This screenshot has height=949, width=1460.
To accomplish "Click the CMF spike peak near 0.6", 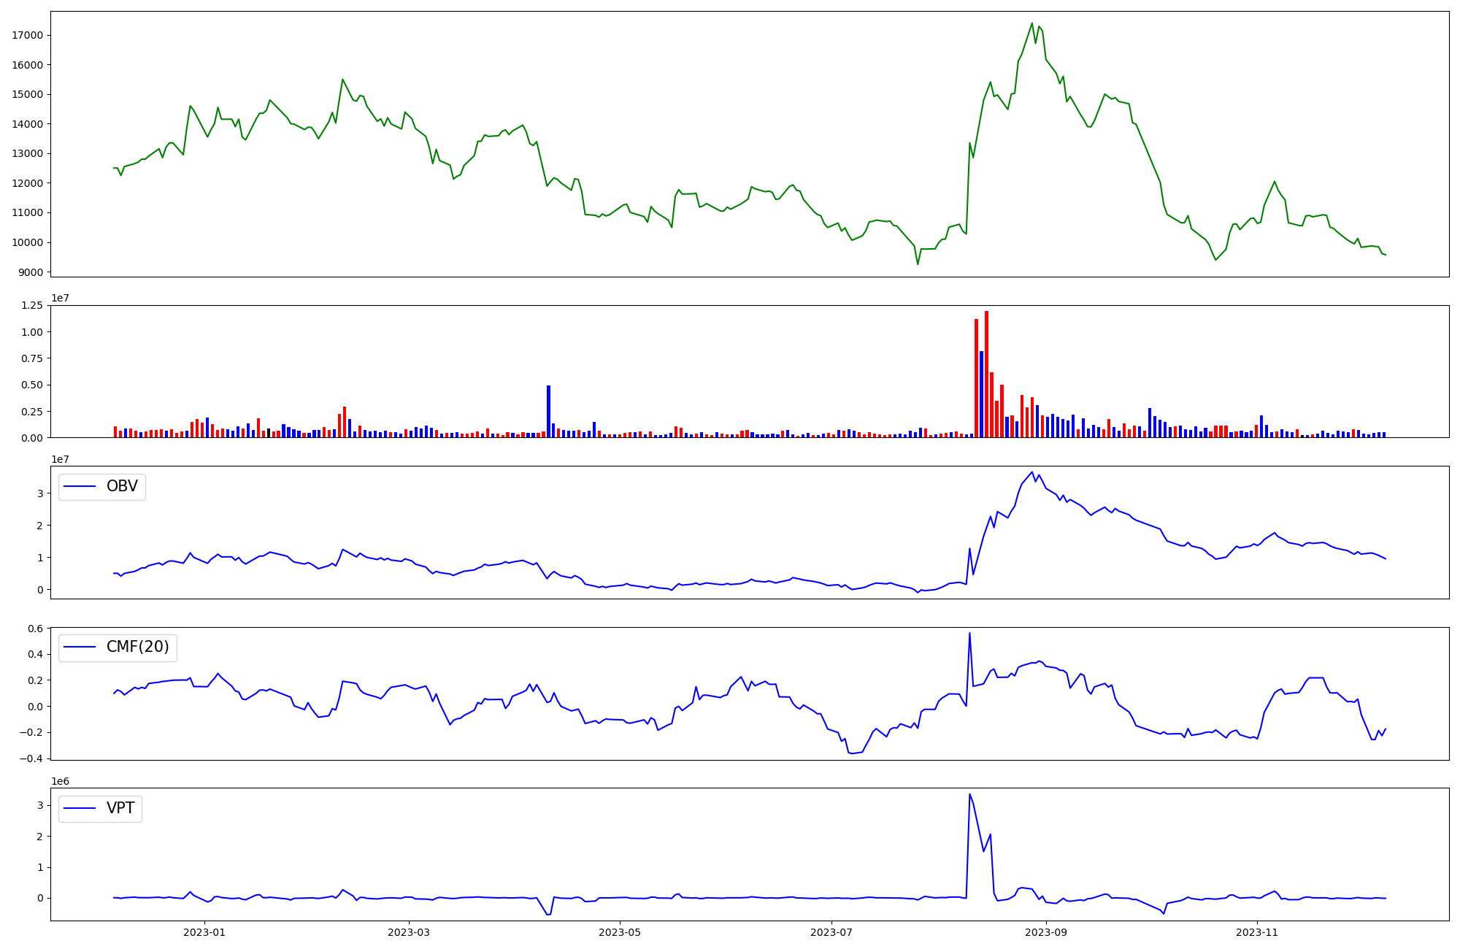I will [969, 634].
